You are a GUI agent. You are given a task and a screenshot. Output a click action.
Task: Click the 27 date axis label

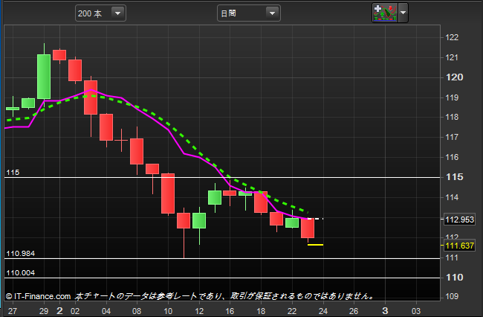[x=13, y=311]
